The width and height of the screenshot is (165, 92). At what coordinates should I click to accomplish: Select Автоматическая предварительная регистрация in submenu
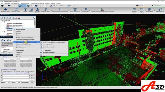click(x=54, y=42)
